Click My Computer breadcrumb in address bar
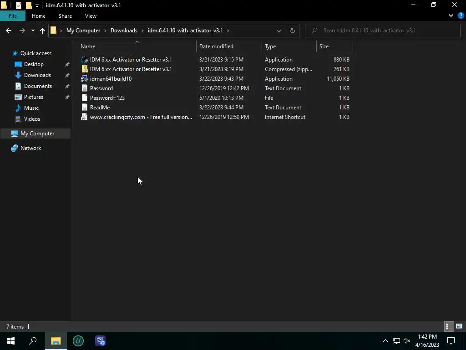466x350 pixels. (x=83, y=31)
